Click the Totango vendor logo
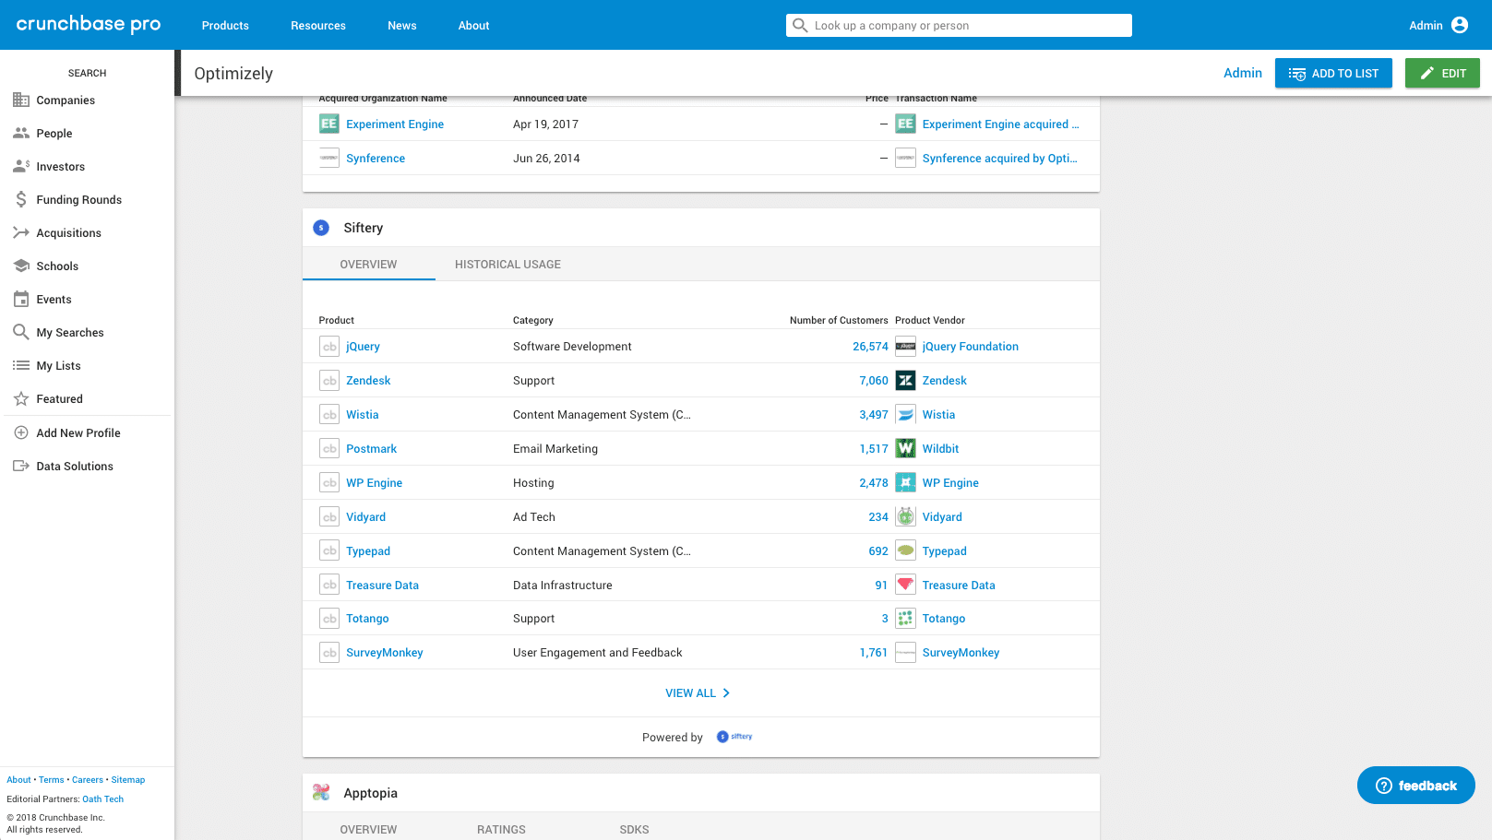Screen dimensions: 1492x840 pos(905,619)
